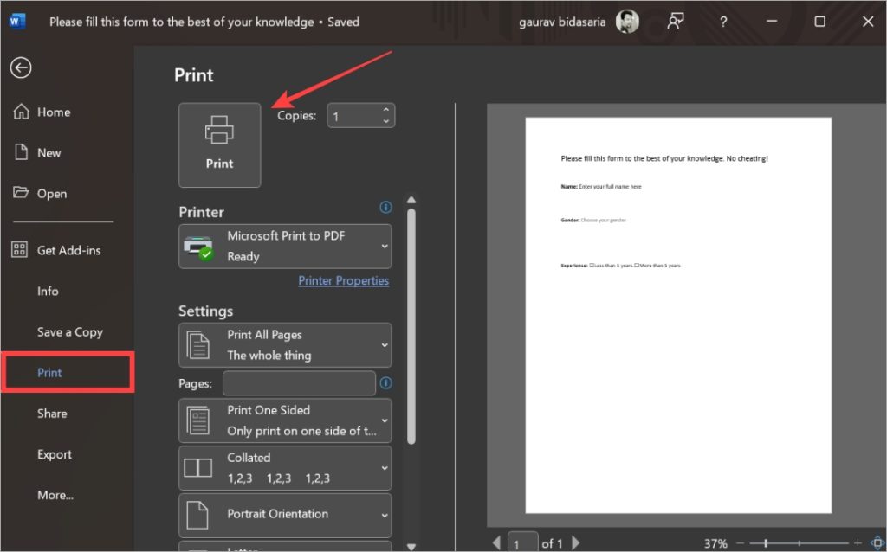Open the Export section
The width and height of the screenshot is (887, 552).
tap(55, 454)
